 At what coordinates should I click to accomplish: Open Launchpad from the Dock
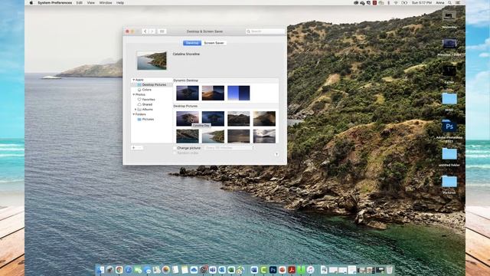[x=109, y=270]
